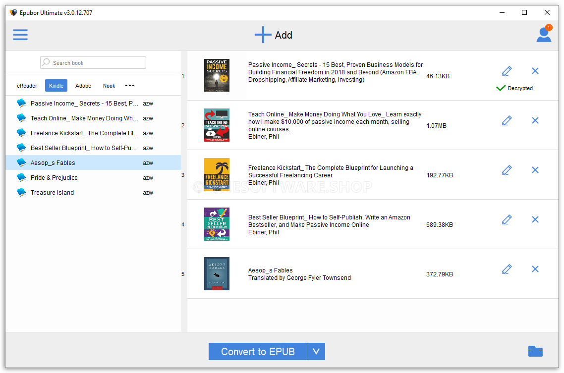The image size is (564, 373).
Task: Click Freelance Kickstart cover thumbnail
Action: pyautogui.click(x=217, y=175)
